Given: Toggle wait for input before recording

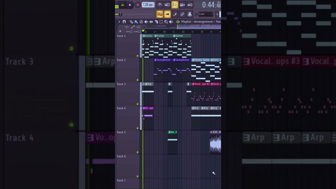Looking at the screenshot, I should (167, 5).
